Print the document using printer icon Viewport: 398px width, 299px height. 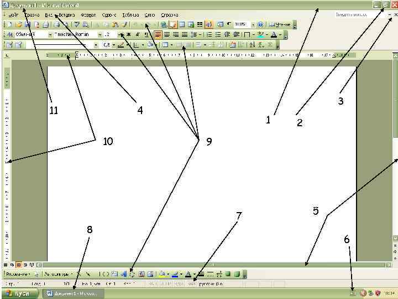[x=57, y=24]
